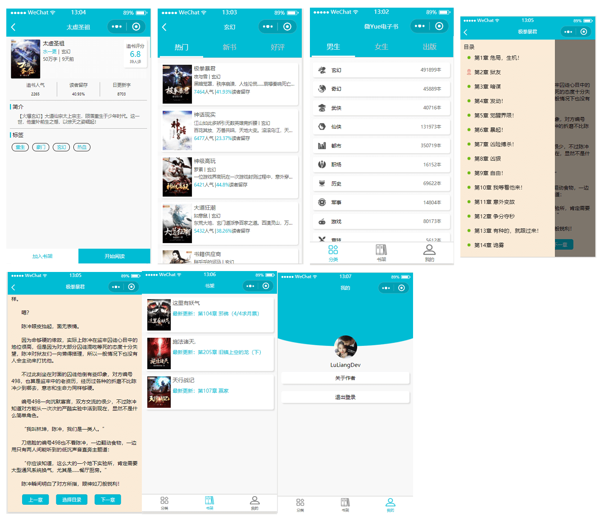Switch to the 女生 tab
Screen dimensions: 609x525
pos(382,46)
